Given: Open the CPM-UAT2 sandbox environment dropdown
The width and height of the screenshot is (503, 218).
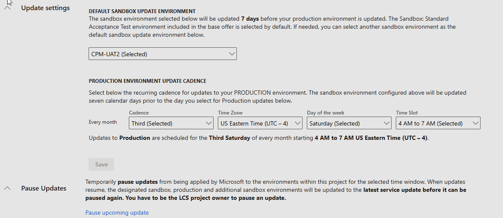Looking at the screenshot, I should point(162,54).
